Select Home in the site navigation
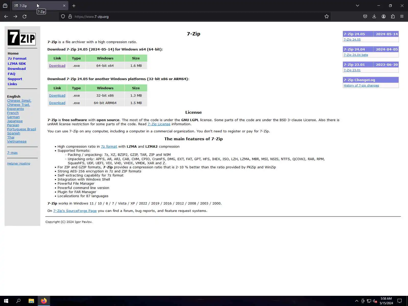 [x=13, y=53]
